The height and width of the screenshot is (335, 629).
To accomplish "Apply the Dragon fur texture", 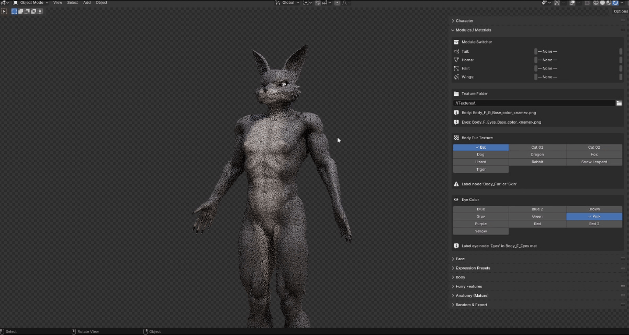I will click(537, 154).
